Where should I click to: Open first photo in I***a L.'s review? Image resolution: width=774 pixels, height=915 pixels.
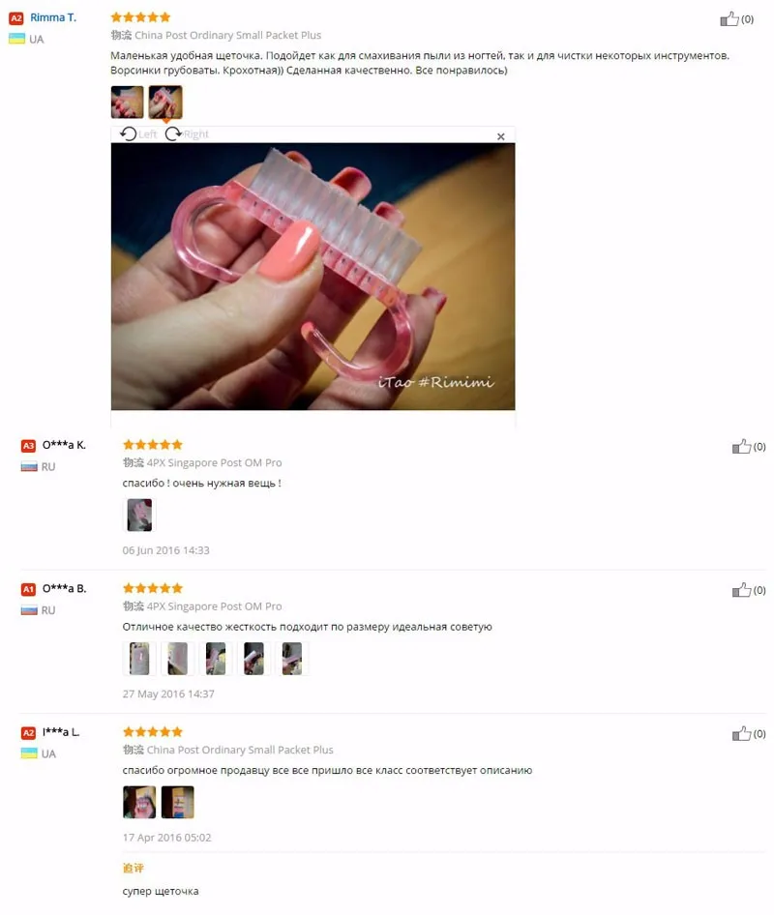pyautogui.click(x=139, y=802)
